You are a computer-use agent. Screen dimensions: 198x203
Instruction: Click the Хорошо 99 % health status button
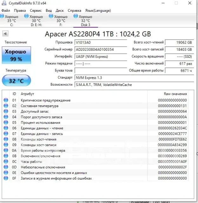pos(16,55)
